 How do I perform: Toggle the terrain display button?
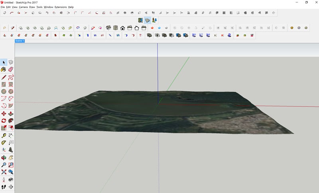[x=147, y=20]
